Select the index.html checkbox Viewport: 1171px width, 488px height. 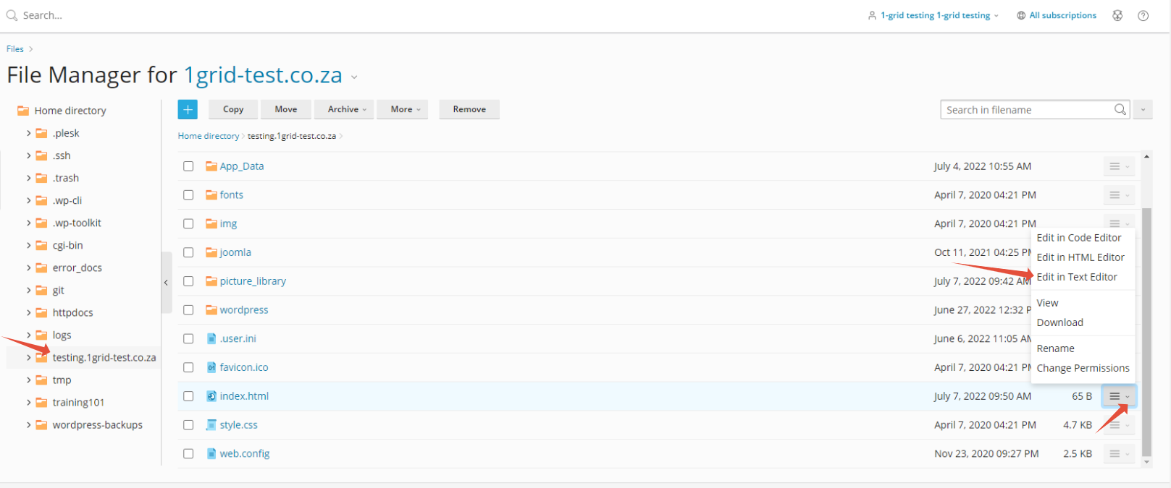(188, 396)
